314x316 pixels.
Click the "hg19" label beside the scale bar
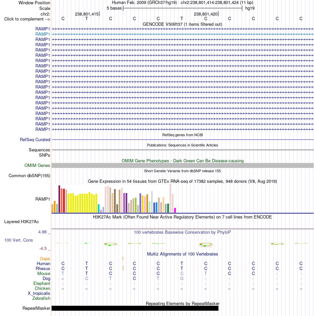click(x=250, y=8)
